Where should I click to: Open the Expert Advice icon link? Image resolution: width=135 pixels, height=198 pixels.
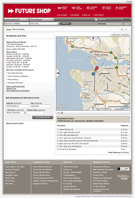point(107,8)
